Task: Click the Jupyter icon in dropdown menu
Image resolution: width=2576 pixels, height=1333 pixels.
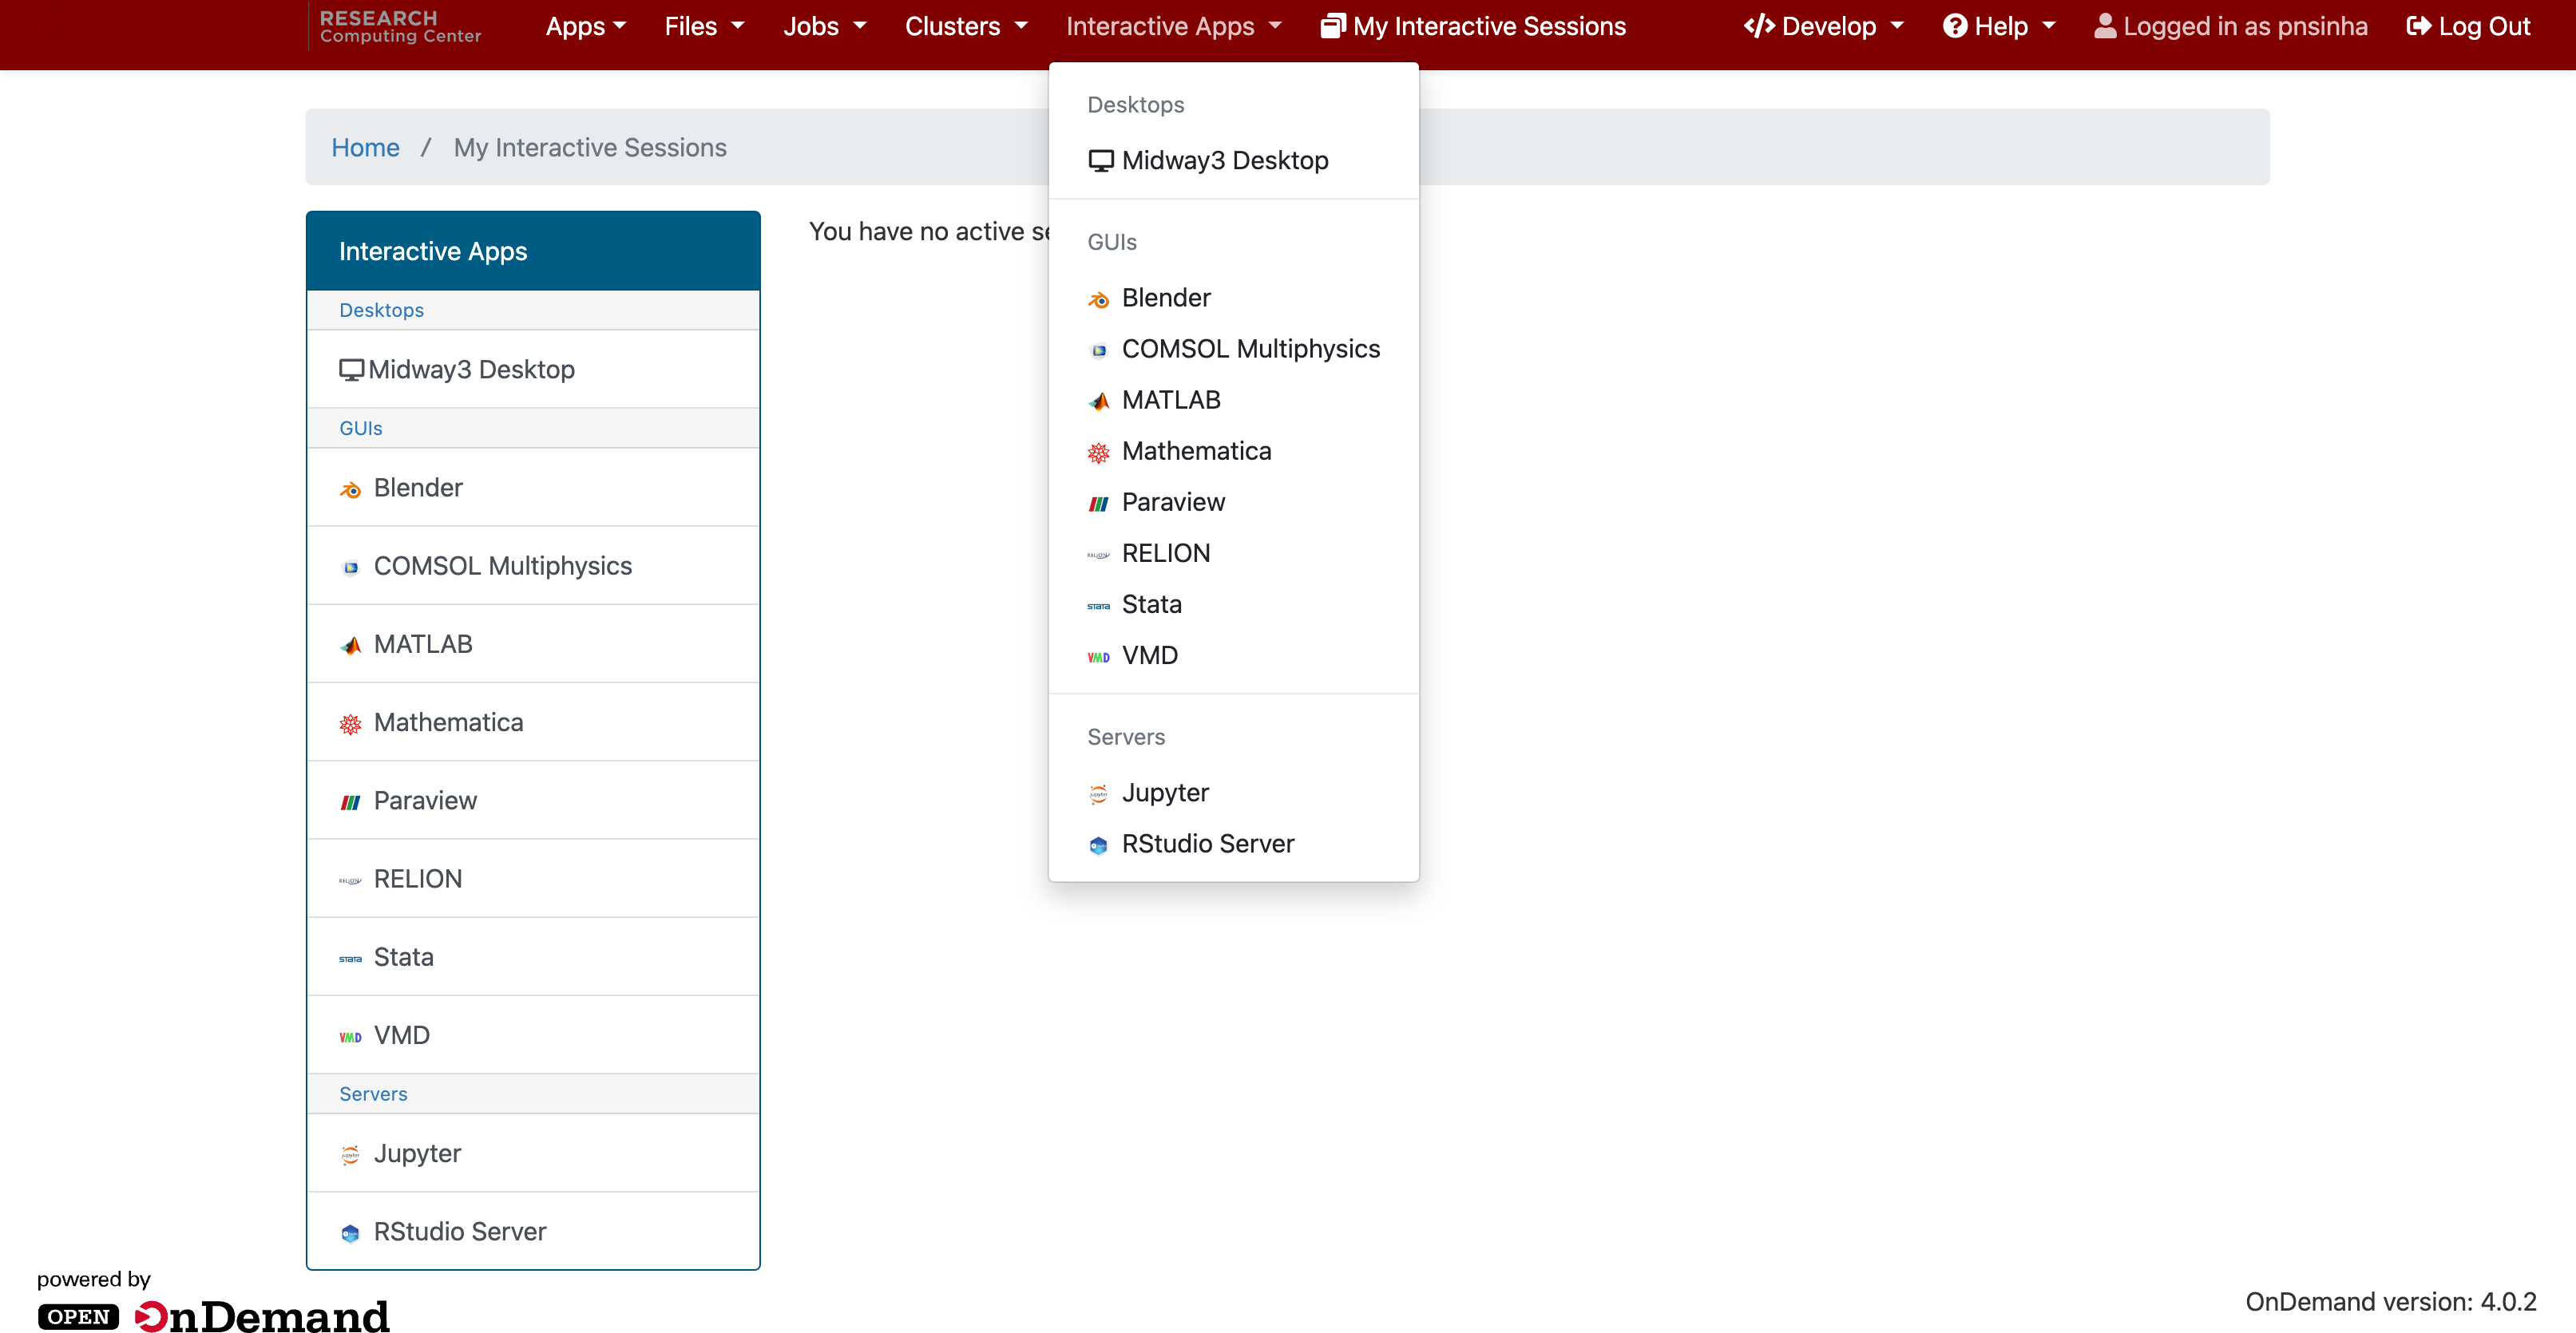Action: (x=1098, y=793)
